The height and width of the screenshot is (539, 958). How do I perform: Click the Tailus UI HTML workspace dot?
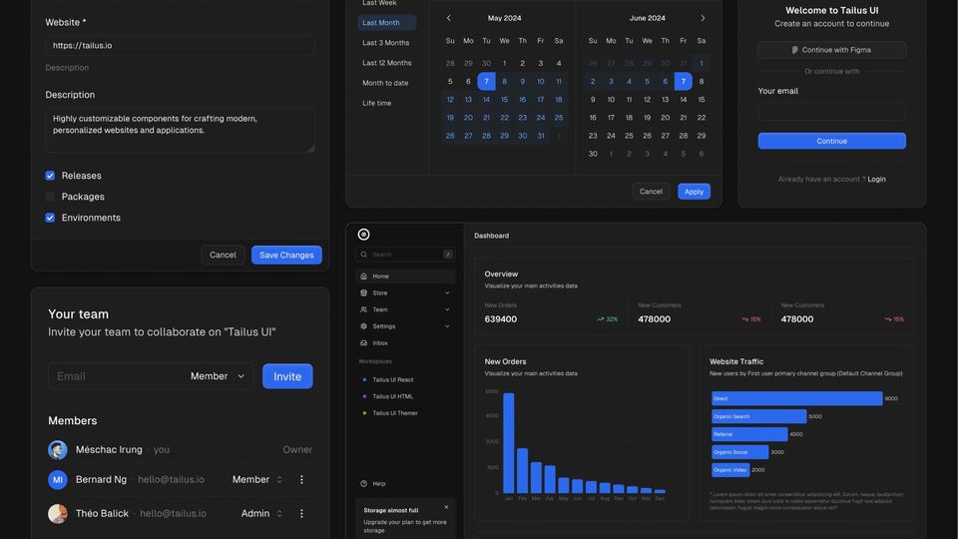[365, 396]
